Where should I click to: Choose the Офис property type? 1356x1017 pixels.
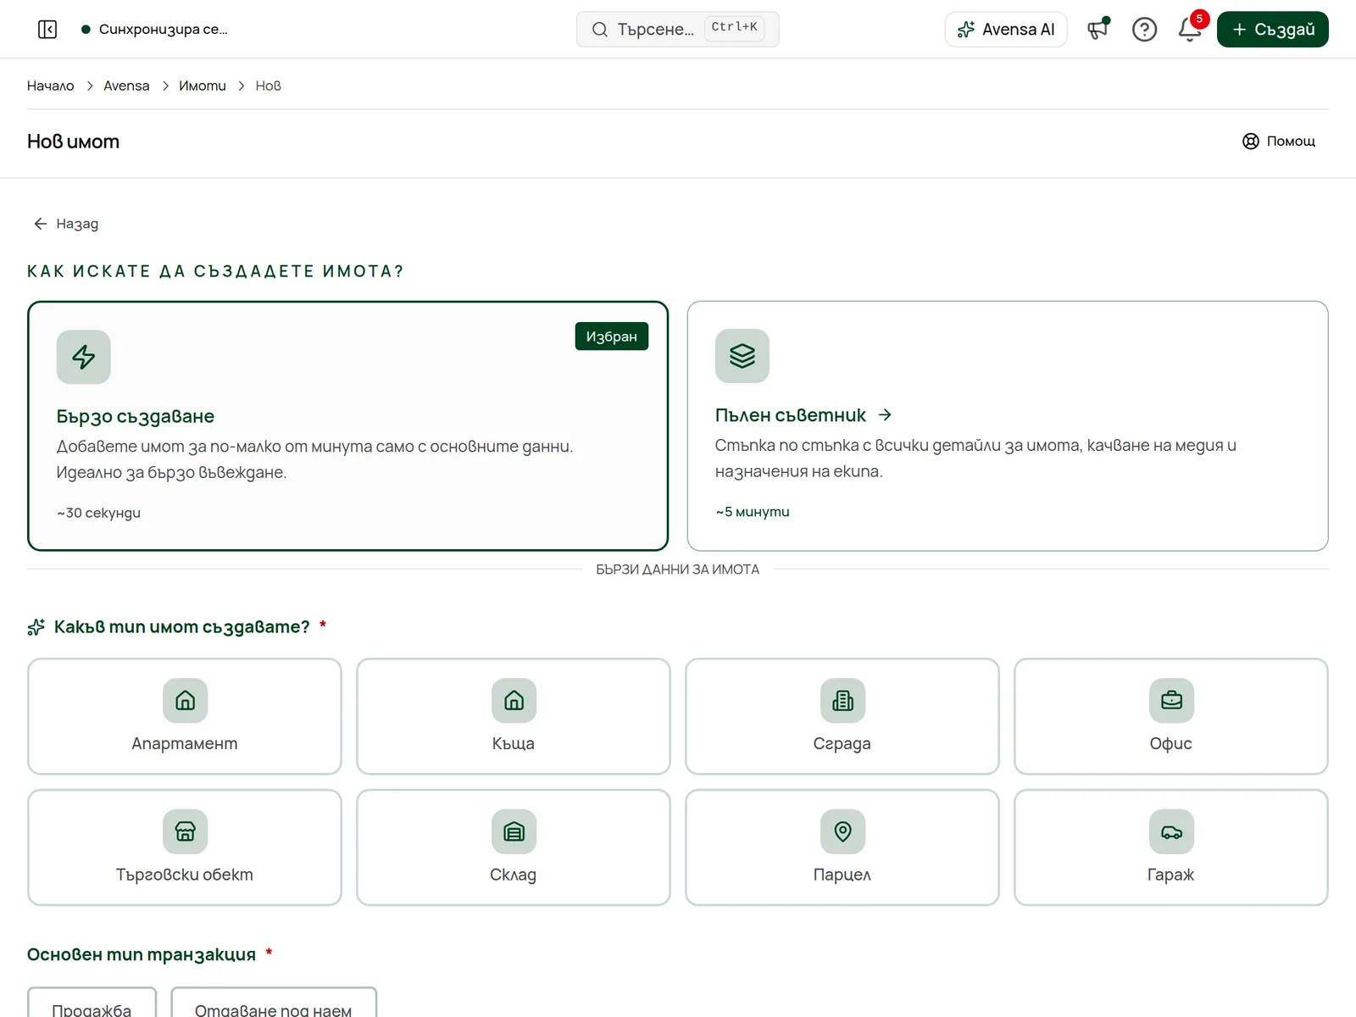point(1171,716)
